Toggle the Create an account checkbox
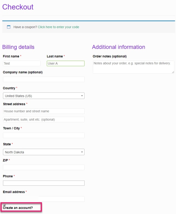Viewport: 176px width, 214px height. [4, 205]
